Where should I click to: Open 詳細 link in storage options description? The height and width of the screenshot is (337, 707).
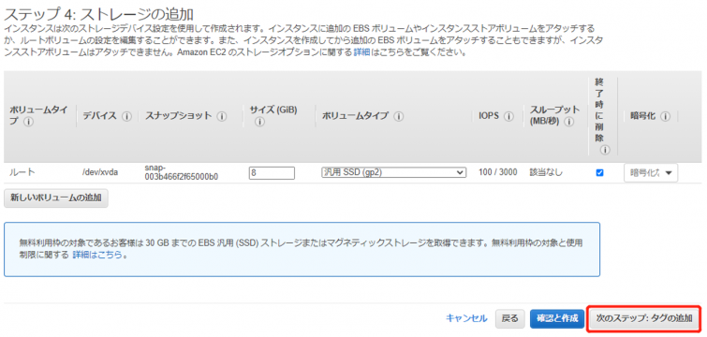tap(361, 52)
